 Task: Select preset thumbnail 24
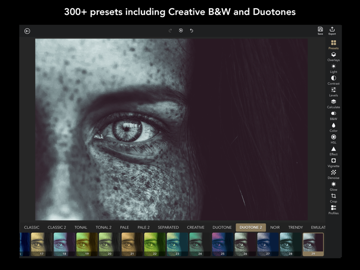[200, 244]
